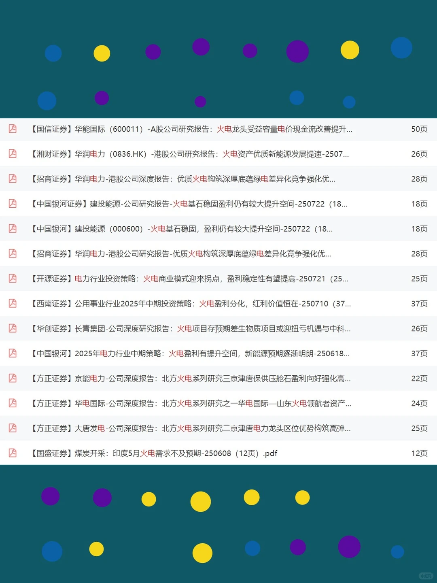The height and width of the screenshot is (583, 437).
Task: Click the PDF icon beside 华能国际 report
Action: click(13, 130)
